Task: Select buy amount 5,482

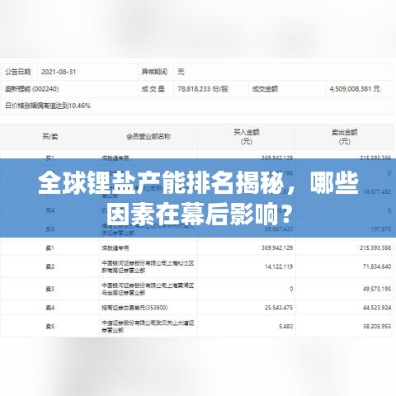Action: pos(286,327)
